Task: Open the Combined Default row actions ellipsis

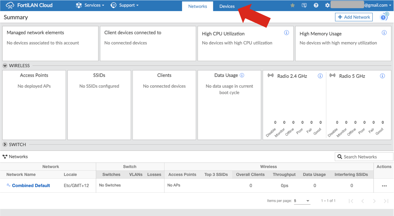Action: tap(384, 186)
